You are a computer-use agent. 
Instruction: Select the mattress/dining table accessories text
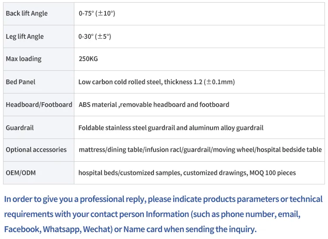click(200, 149)
